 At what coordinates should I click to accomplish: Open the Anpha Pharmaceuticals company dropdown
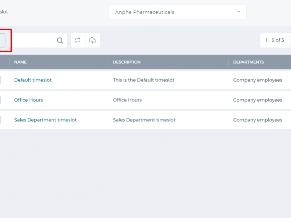pos(178,12)
